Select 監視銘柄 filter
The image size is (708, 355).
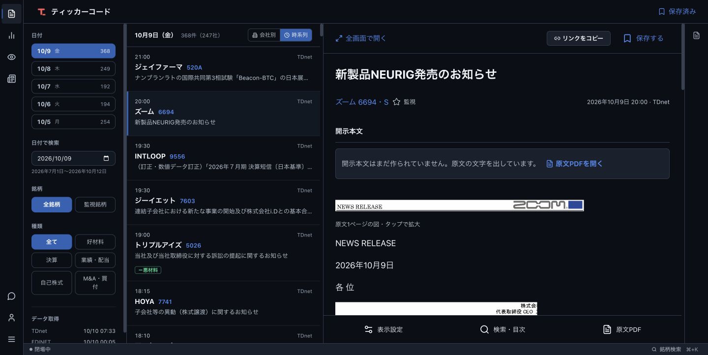95,205
